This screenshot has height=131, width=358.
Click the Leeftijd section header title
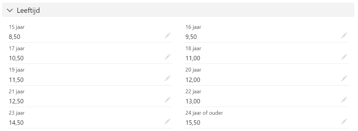28,11
